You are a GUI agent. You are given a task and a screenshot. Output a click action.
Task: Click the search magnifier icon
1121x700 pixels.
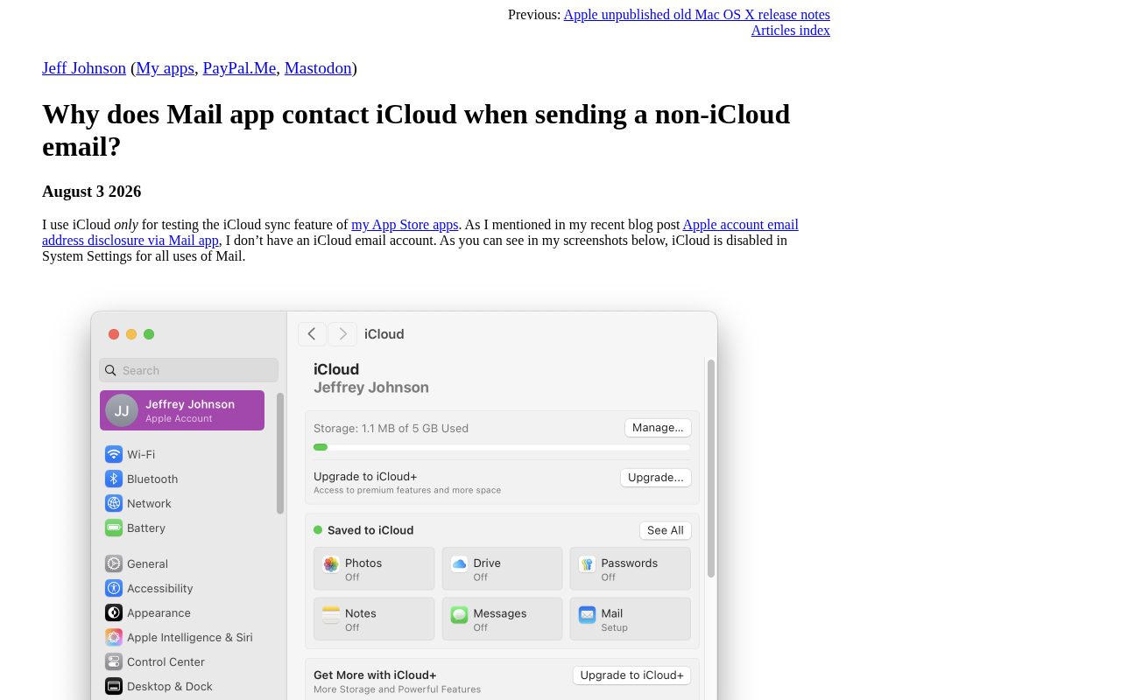tap(110, 370)
